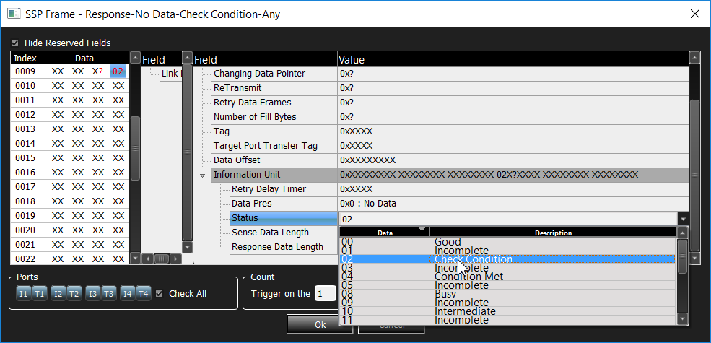711x343 pixels.
Task: Toggle port I1 button
Action: (24, 294)
